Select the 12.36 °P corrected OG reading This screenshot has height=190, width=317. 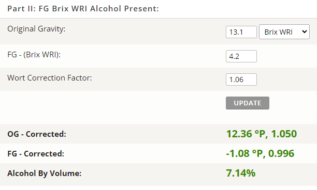coord(246,134)
